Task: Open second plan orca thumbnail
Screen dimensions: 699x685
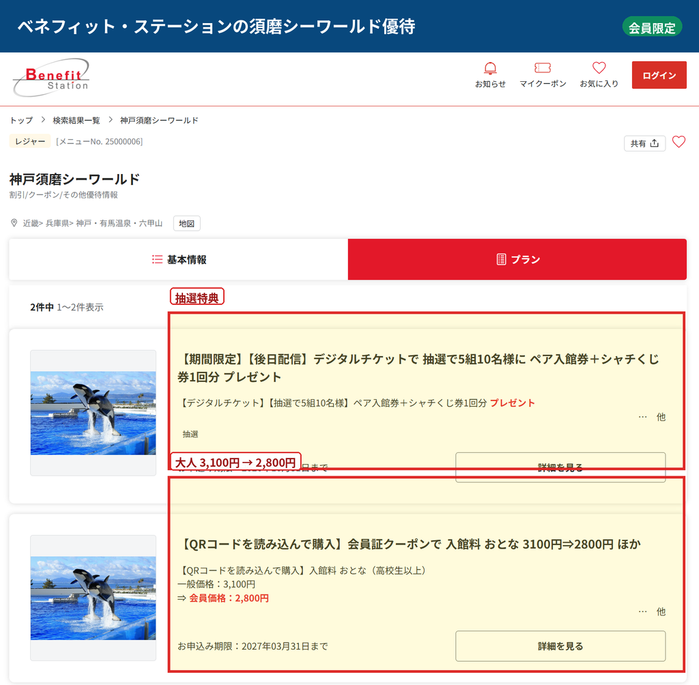Action: pos(93,598)
